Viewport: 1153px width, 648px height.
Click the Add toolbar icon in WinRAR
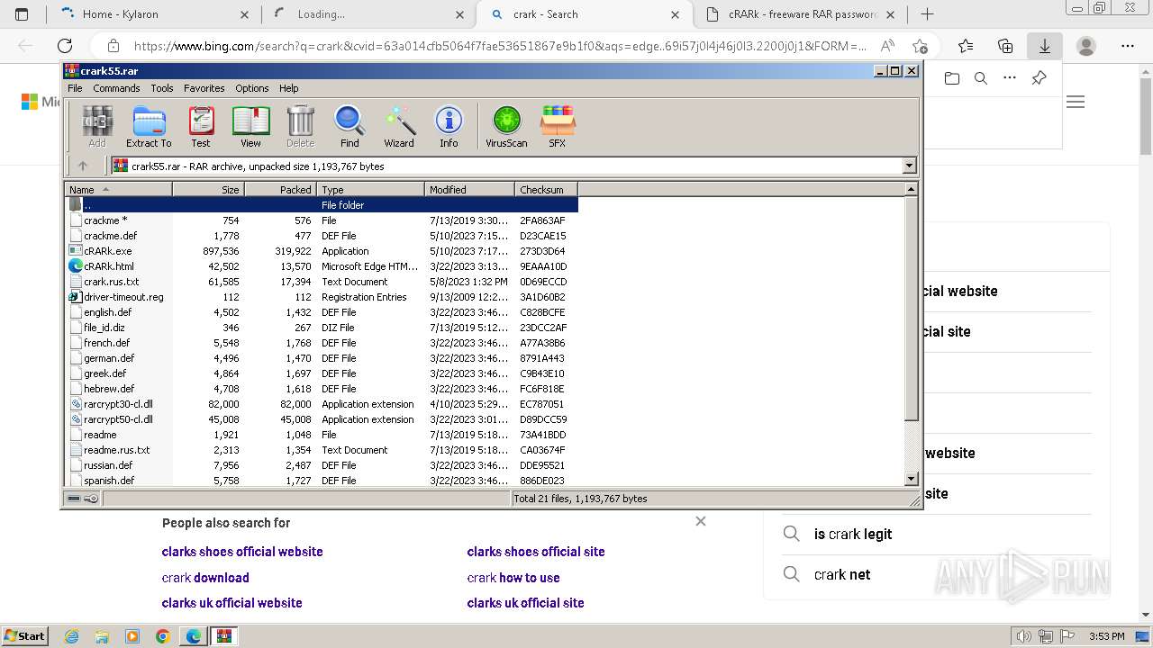pos(96,126)
